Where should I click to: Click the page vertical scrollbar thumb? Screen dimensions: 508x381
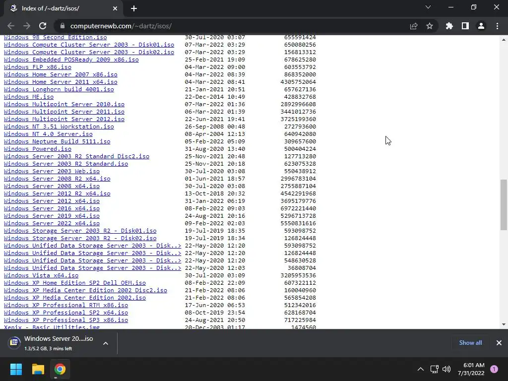click(x=504, y=205)
